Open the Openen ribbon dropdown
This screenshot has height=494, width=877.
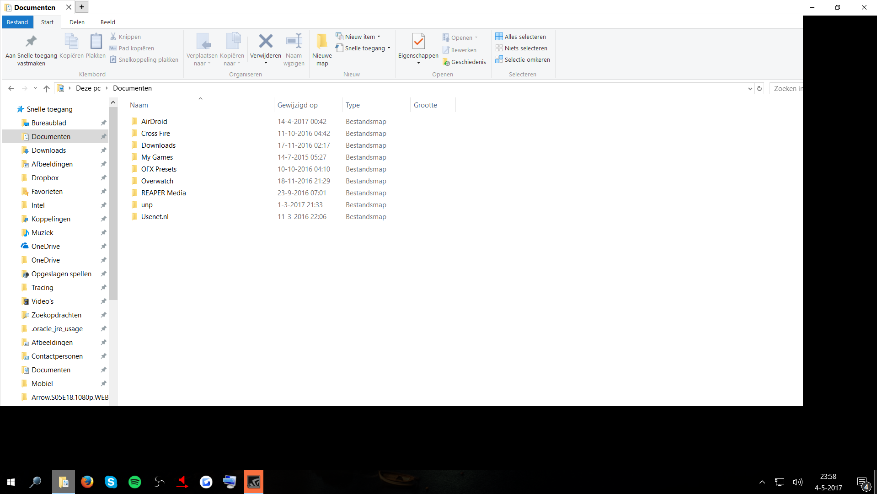(x=460, y=38)
